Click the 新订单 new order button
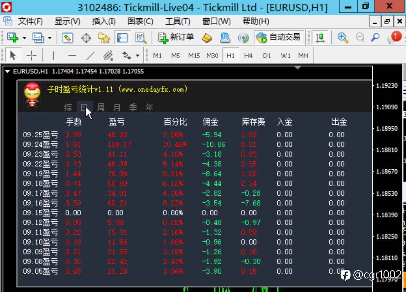Screen dimensions: 406x292 (x=176, y=37)
